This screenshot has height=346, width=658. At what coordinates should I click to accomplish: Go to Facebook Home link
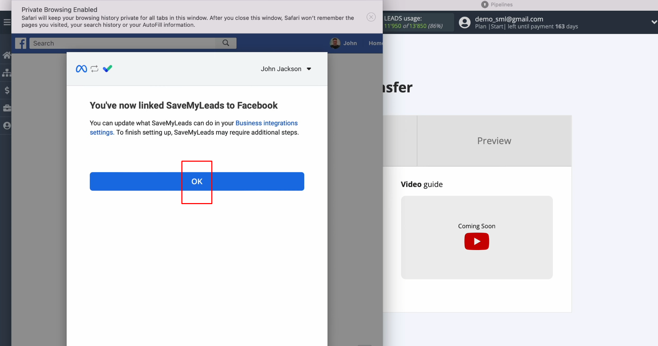tap(376, 43)
